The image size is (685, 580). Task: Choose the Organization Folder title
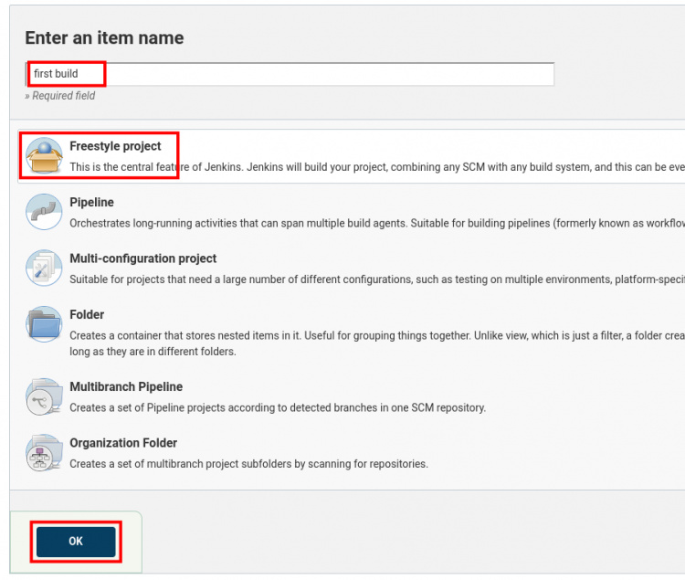click(123, 443)
